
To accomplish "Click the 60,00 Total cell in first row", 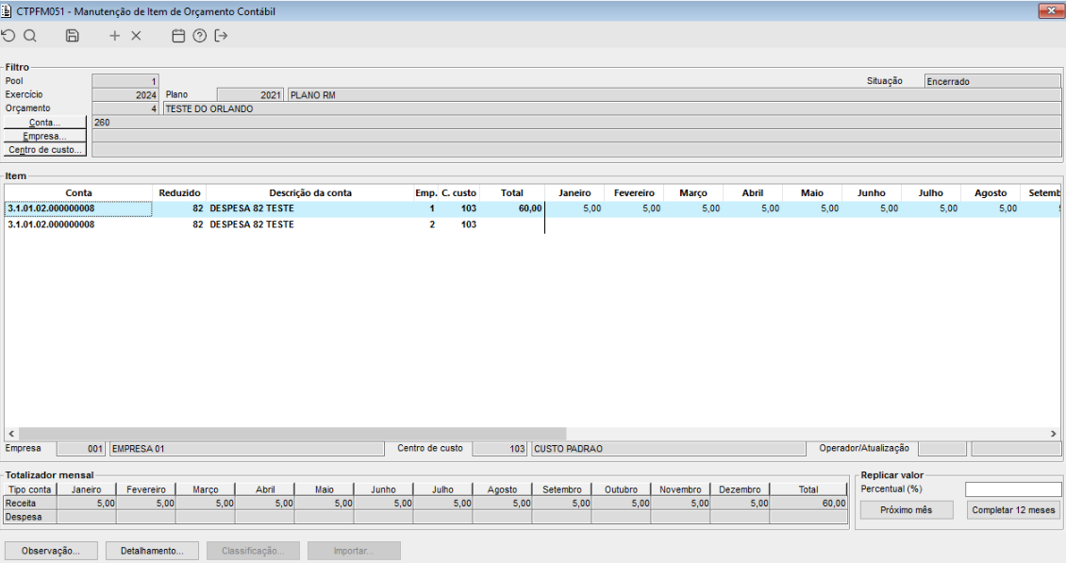I will [512, 208].
